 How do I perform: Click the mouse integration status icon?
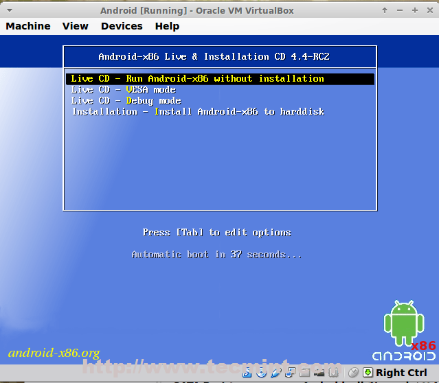coord(353,373)
